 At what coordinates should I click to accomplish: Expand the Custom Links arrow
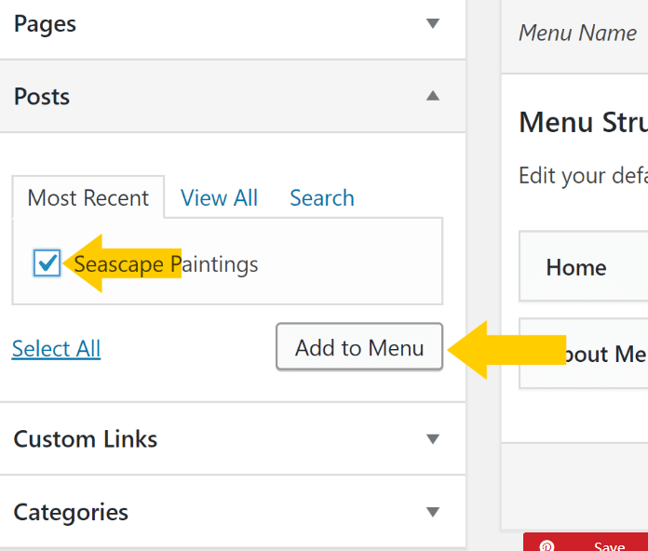tap(432, 438)
